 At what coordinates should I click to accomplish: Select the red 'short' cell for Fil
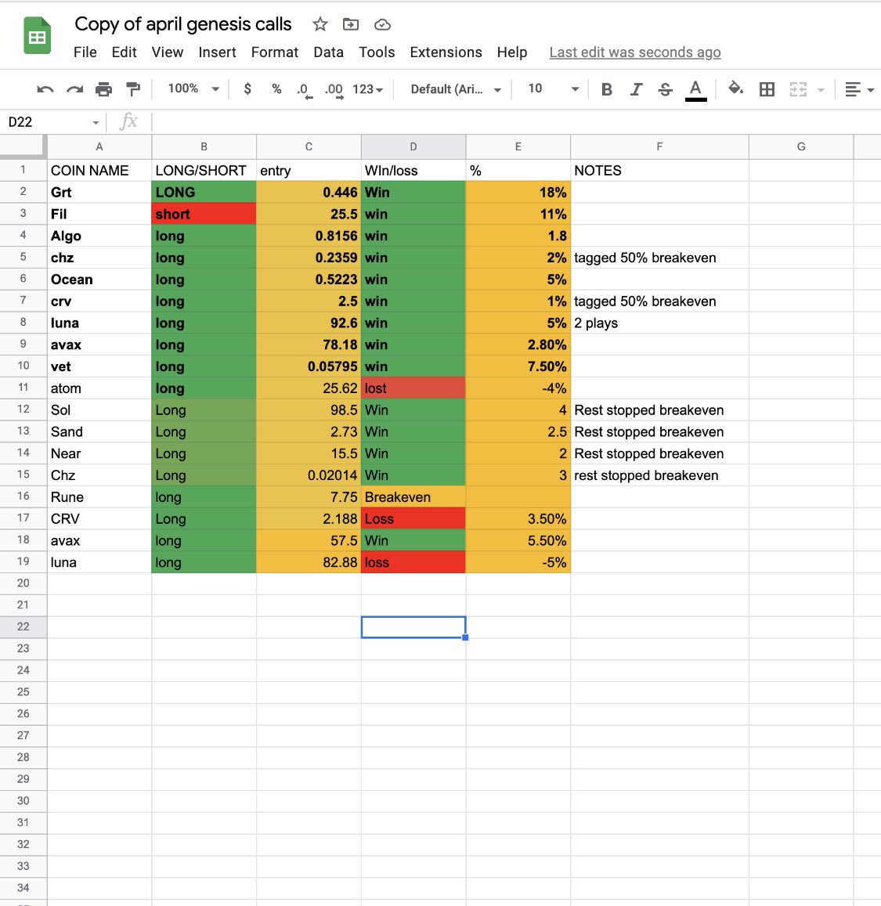(204, 214)
